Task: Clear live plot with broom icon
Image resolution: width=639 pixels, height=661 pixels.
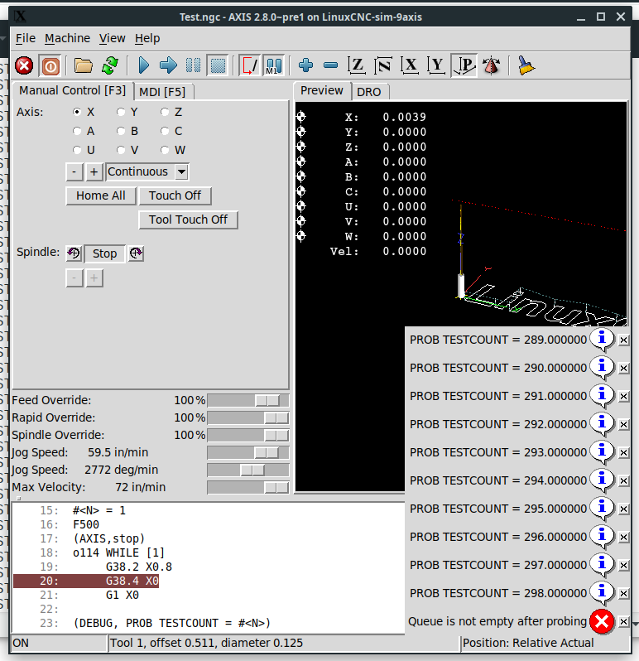Action: [x=526, y=65]
